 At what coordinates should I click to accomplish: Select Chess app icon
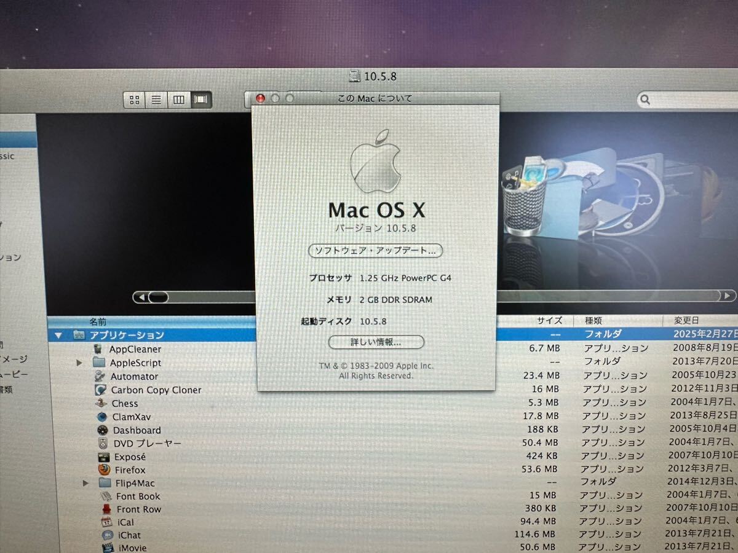(x=101, y=403)
